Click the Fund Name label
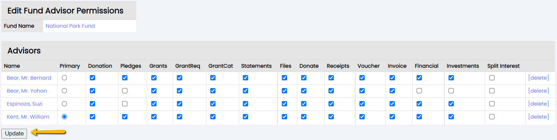 [19, 26]
